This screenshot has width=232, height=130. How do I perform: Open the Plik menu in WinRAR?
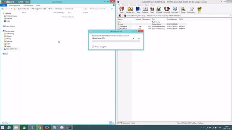[x=119, y=5]
